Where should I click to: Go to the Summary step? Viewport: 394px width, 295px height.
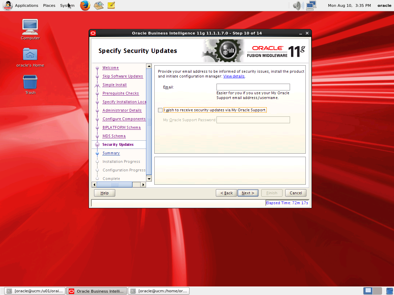click(111, 153)
